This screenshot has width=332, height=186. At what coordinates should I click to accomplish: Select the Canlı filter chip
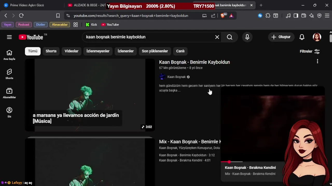pyautogui.click(x=180, y=51)
